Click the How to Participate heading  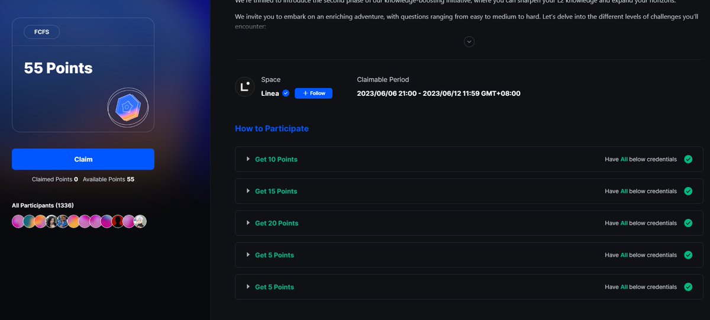pos(272,128)
